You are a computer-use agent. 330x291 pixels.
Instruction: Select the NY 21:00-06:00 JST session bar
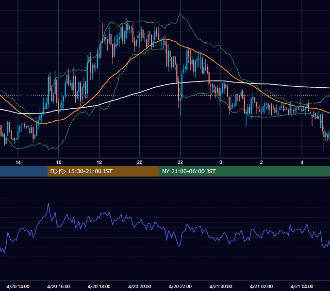(244, 171)
